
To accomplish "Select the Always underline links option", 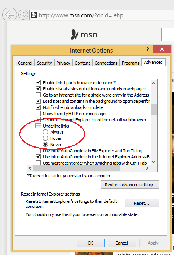I will (45, 132).
